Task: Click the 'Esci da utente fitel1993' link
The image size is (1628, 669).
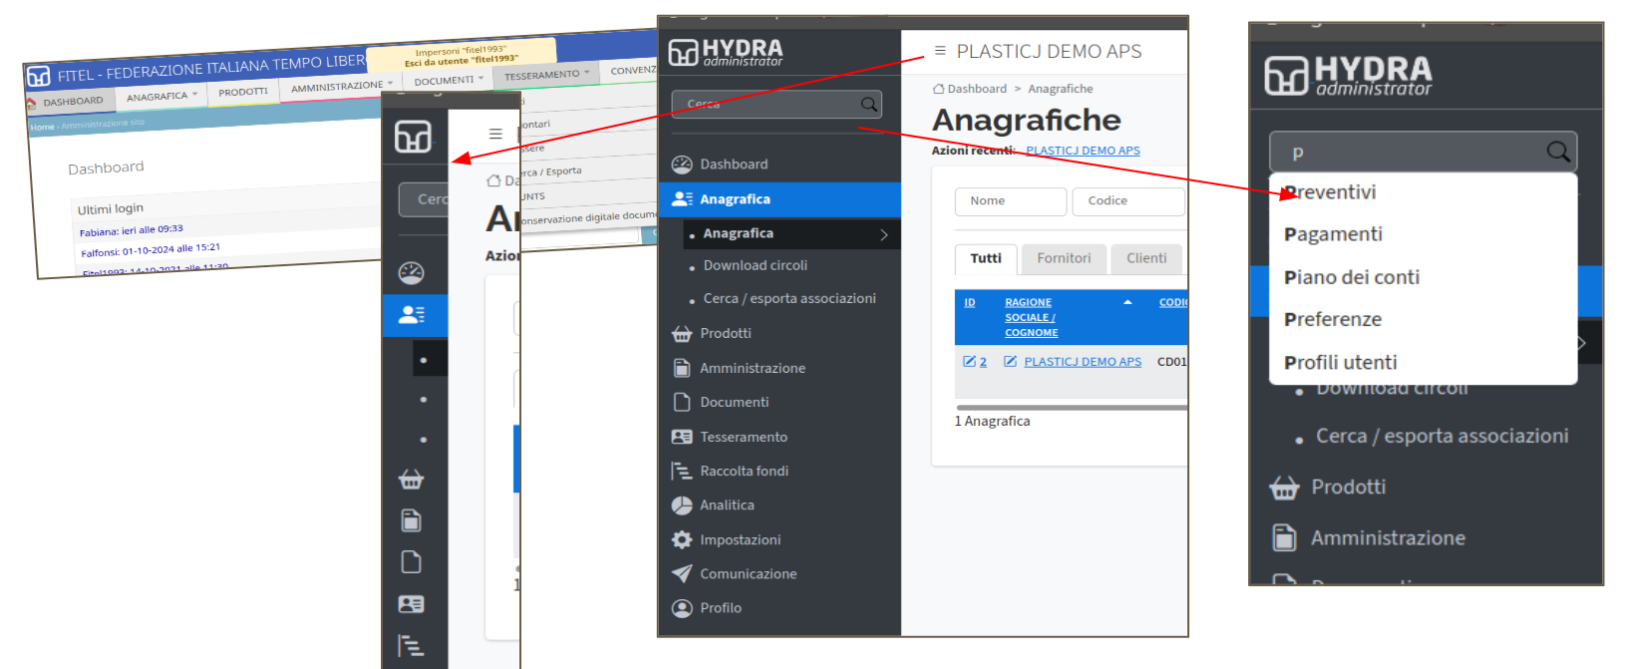Action: tap(462, 61)
